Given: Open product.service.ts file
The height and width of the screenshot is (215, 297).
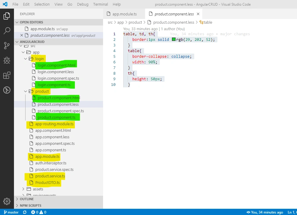Looking at the screenshot, I should point(59,176).
